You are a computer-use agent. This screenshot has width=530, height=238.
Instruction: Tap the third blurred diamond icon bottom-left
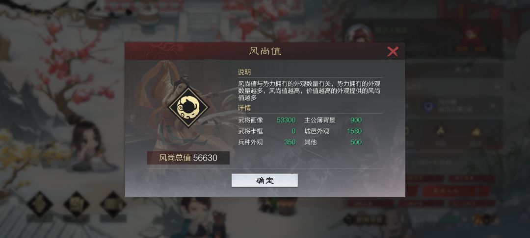tap(113, 204)
